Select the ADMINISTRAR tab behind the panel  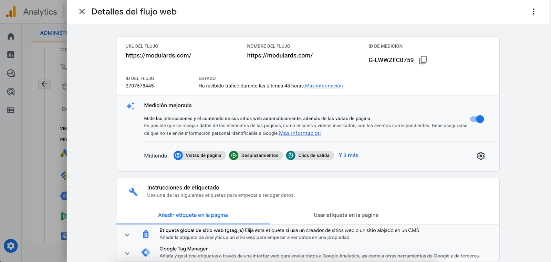coord(53,33)
